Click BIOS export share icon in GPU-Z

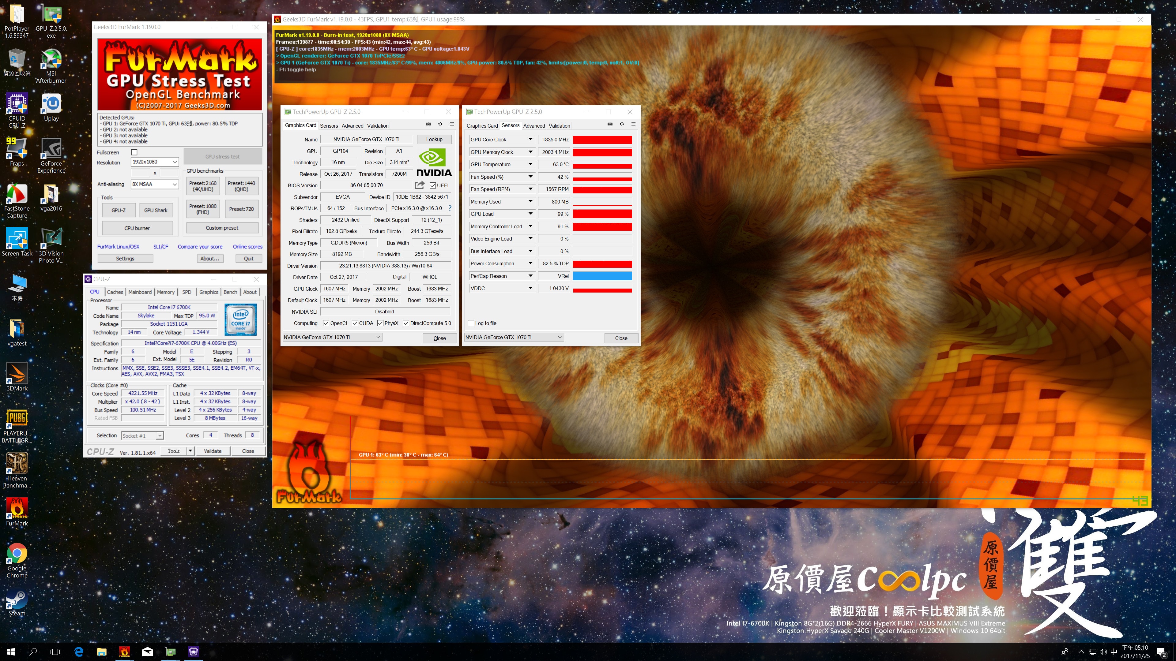tap(420, 185)
